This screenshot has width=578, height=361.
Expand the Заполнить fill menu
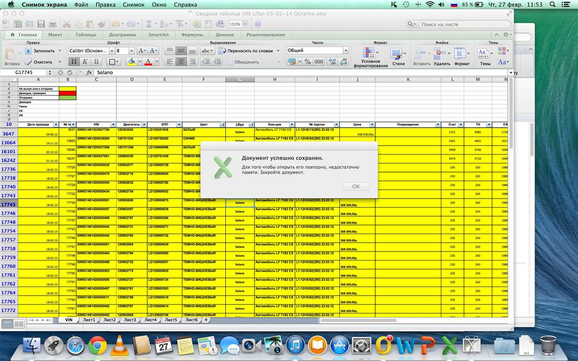(x=60, y=51)
